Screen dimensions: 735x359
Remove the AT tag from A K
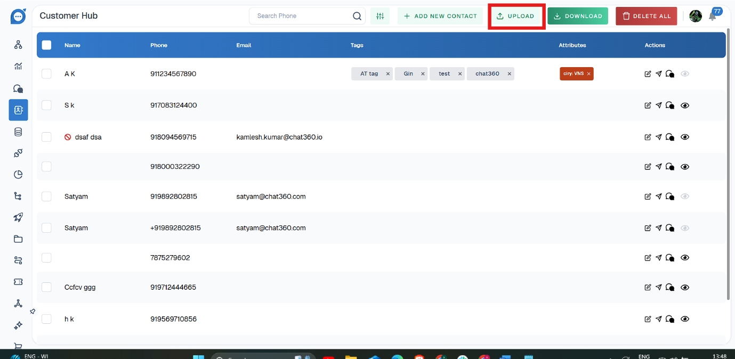click(387, 74)
